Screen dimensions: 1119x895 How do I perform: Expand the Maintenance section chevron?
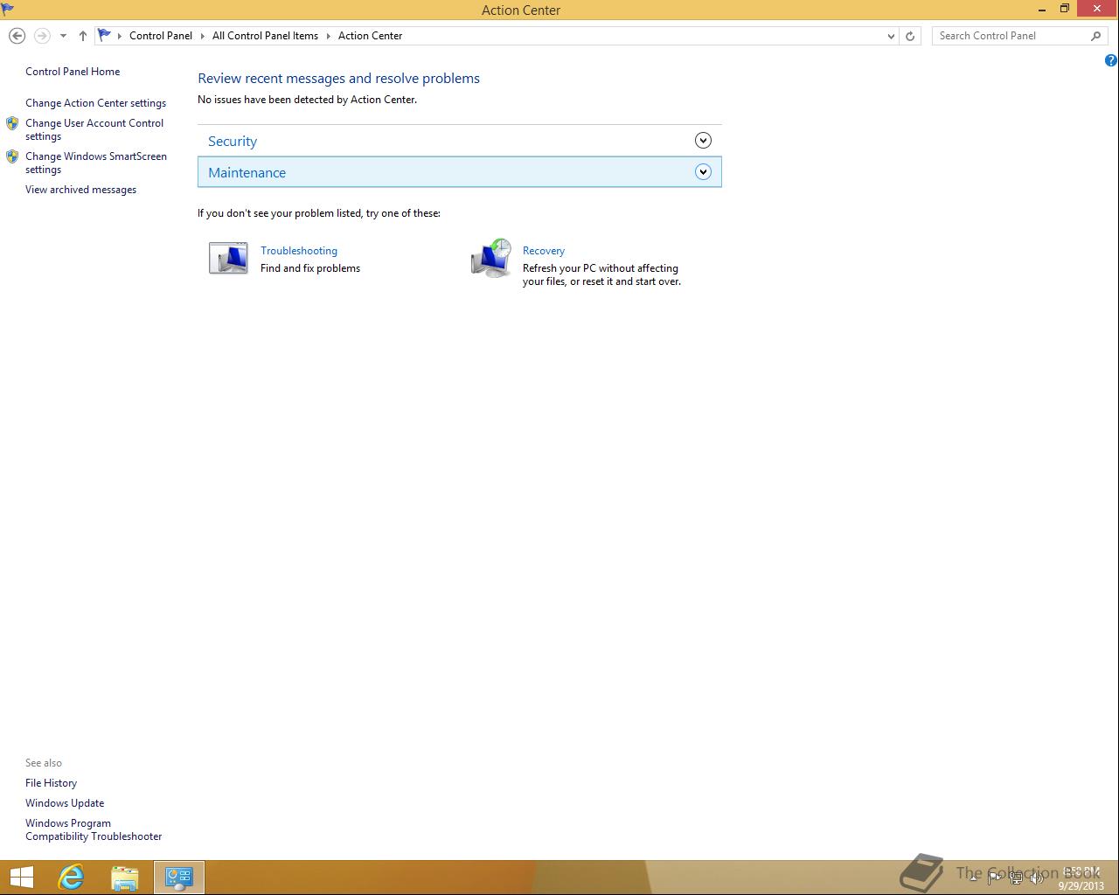703,172
